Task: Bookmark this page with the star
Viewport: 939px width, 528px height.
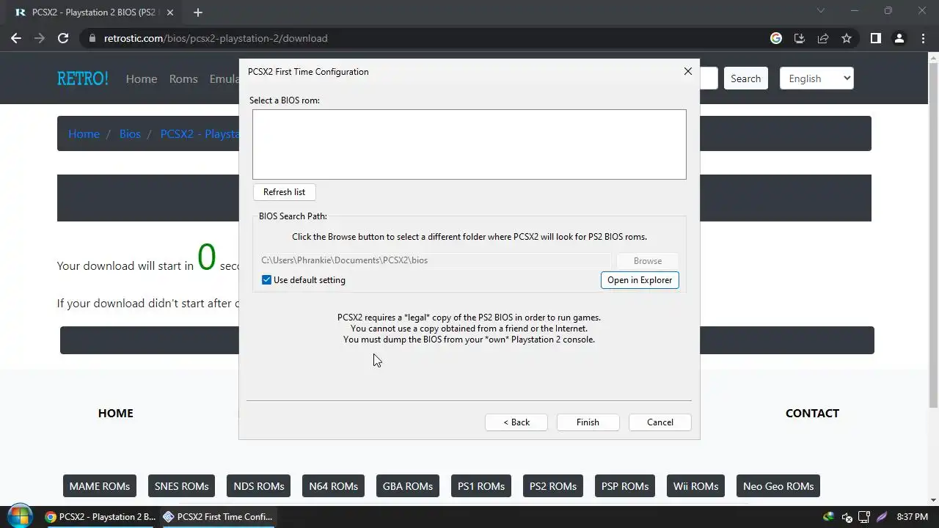Action: click(847, 38)
